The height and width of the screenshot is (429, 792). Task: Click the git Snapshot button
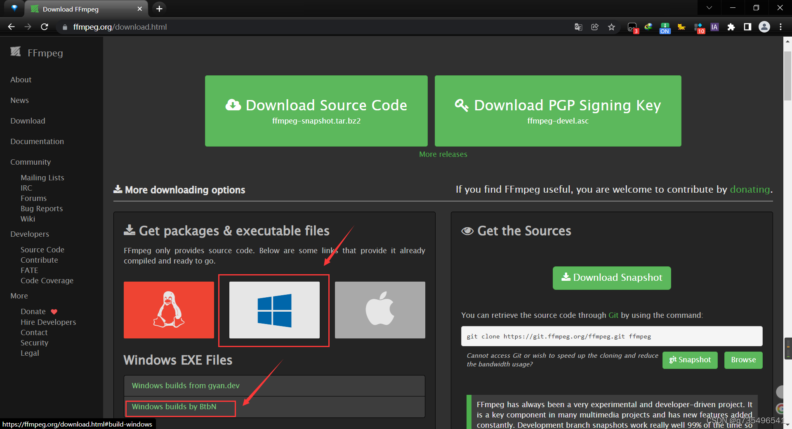pos(690,360)
